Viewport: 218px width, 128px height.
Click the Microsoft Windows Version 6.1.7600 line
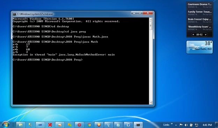pyautogui.click(x=43, y=19)
